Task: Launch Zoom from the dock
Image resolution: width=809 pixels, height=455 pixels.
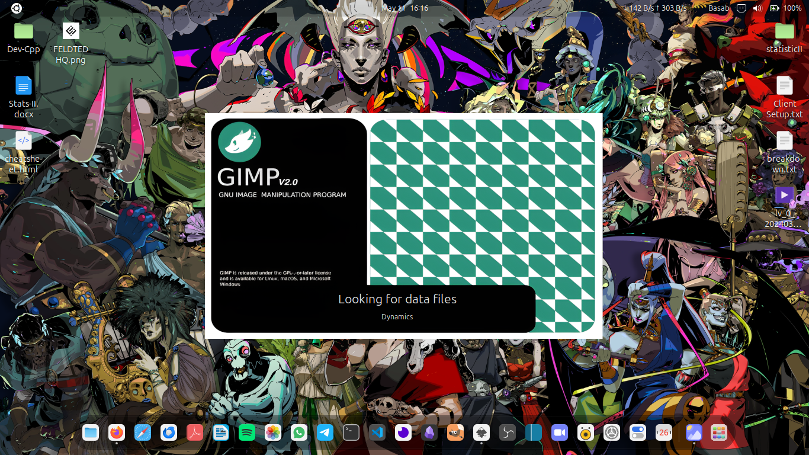Action: click(560, 433)
